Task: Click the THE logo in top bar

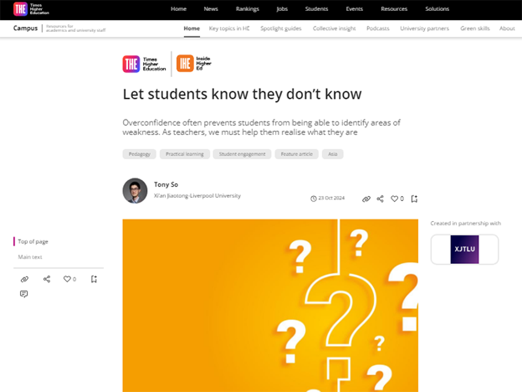Action: (x=20, y=8)
